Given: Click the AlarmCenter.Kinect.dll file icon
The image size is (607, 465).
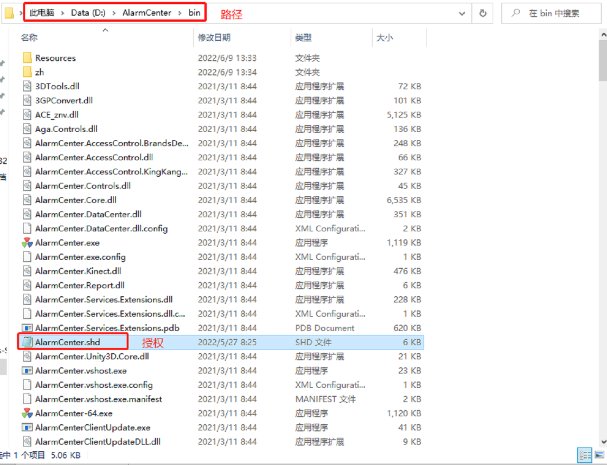Looking at the screenshot, I should (27, 271).
